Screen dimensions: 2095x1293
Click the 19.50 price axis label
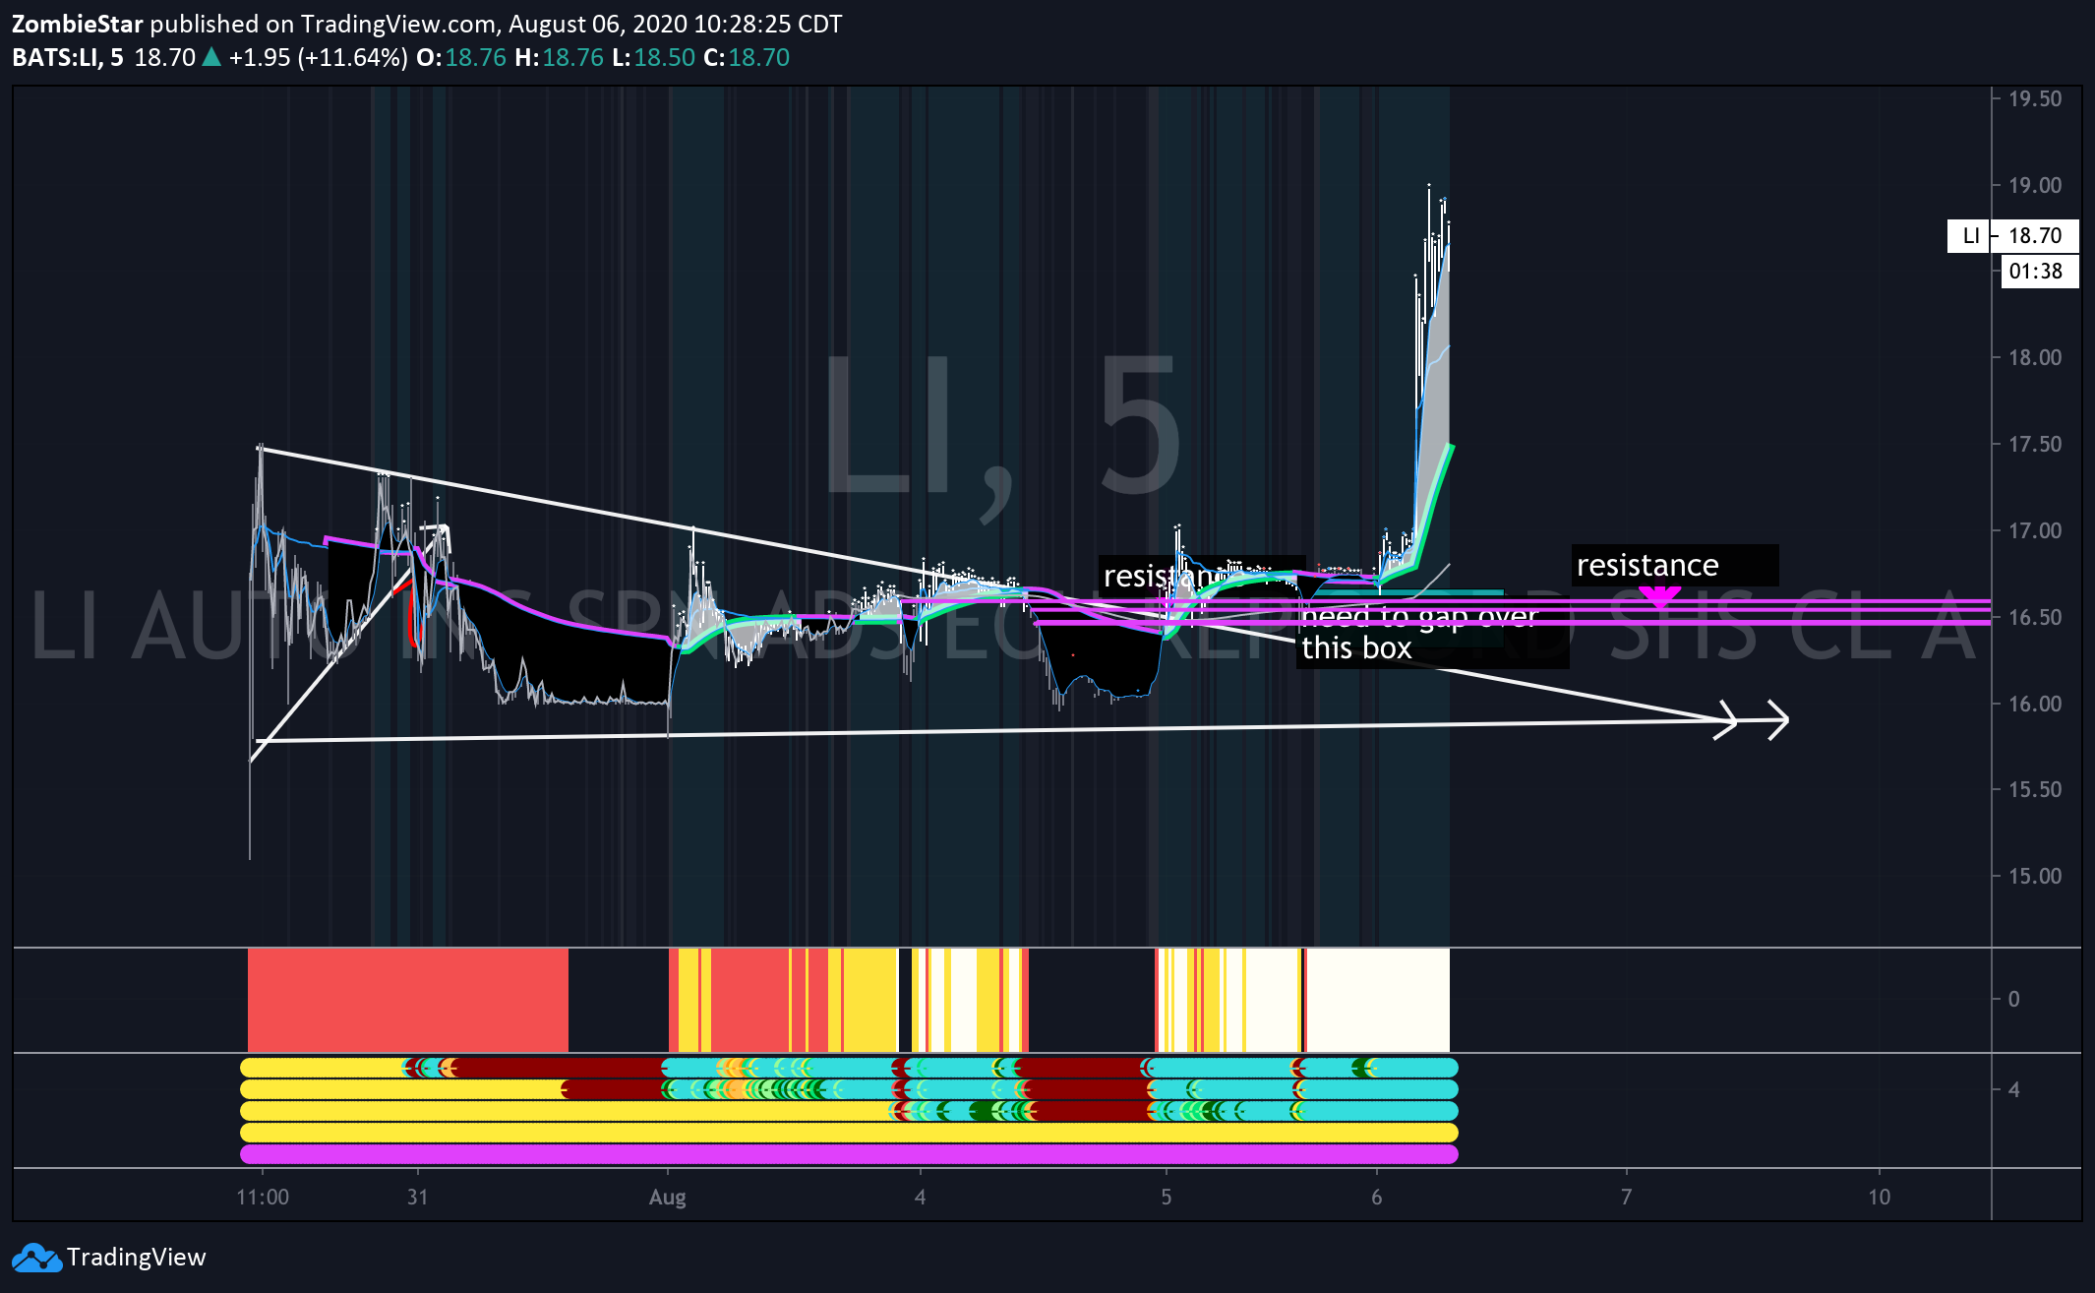[x=2035, y=98]
